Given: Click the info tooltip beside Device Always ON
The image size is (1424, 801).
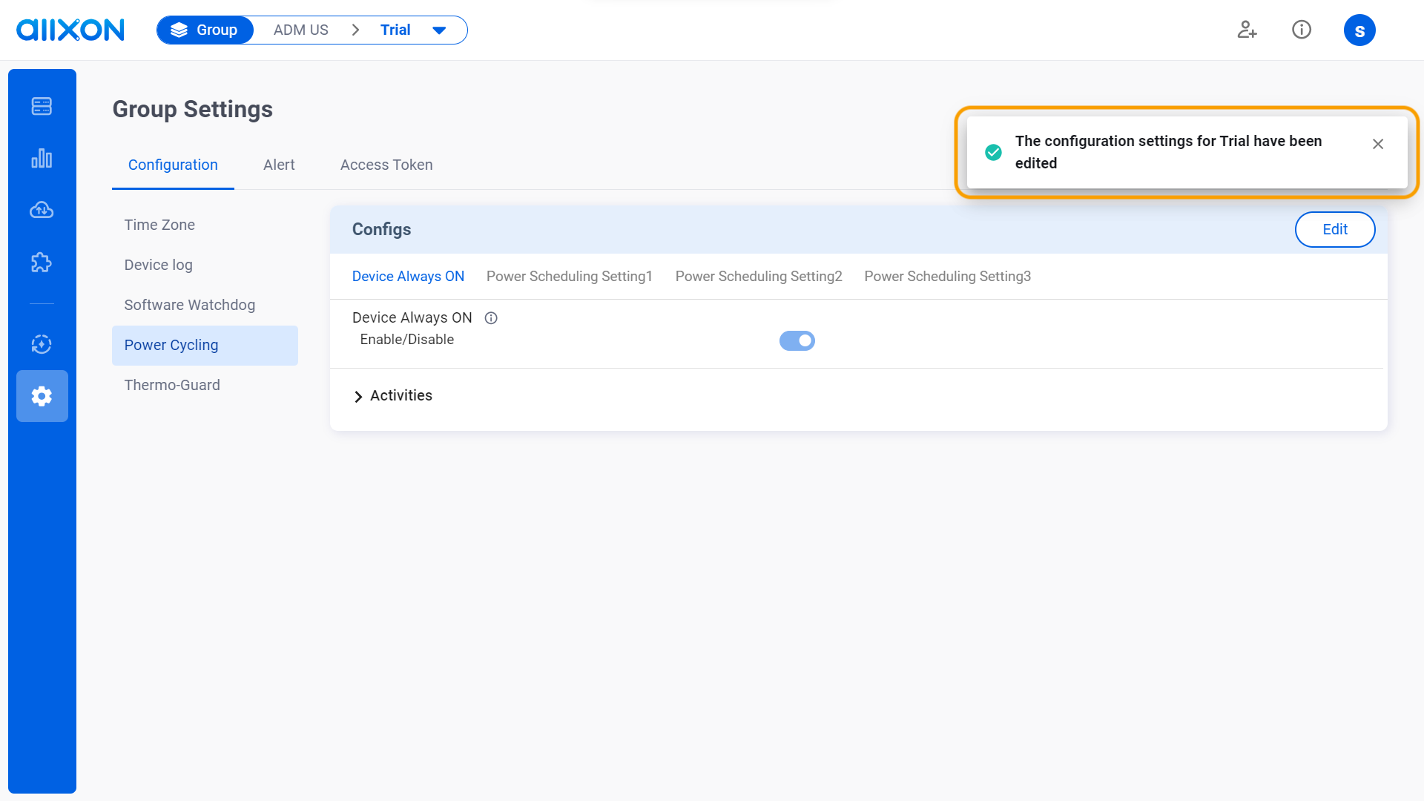Looking at the screenshot, I should pos(491,317).
